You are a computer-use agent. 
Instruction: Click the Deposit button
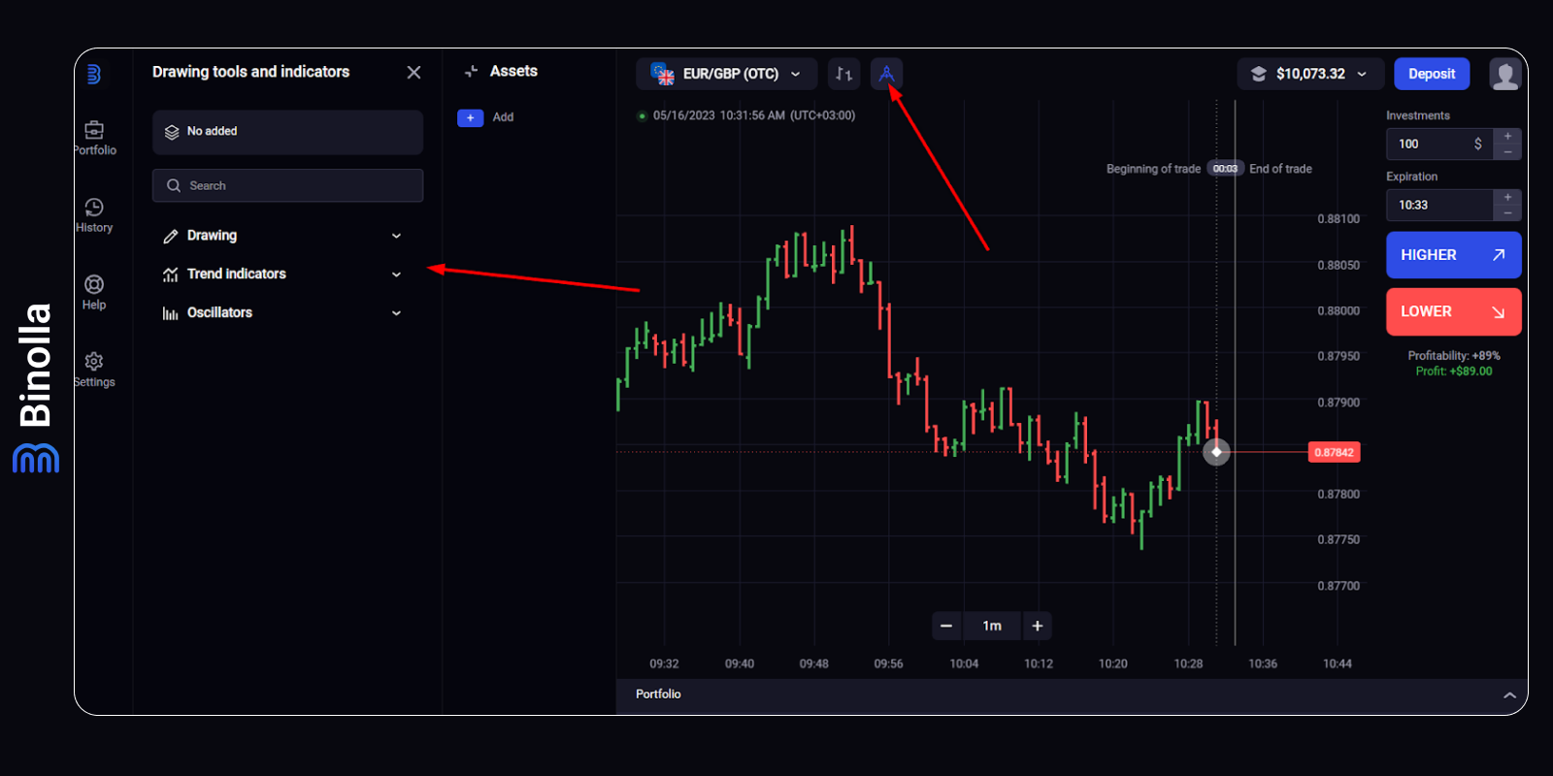(x=1431, y=74)
